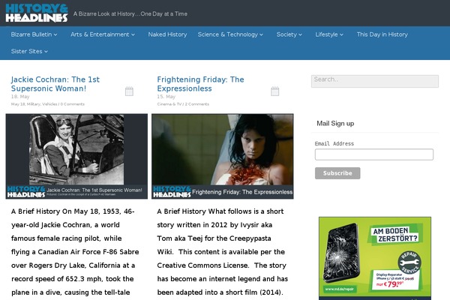This screenshot has width=450, height=300.
Task: Click the '18. May' post date
Action: click(x=20, y=97)
